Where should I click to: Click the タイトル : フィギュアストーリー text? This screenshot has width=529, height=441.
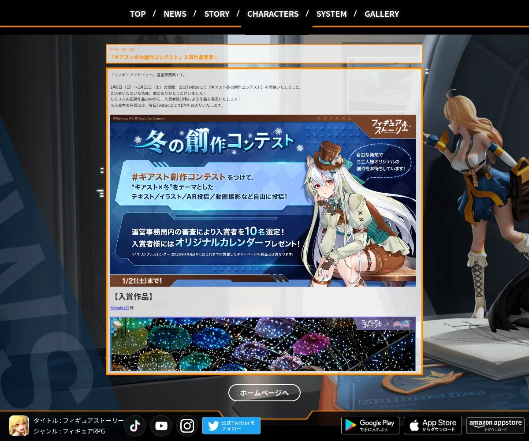coord(79,421)
